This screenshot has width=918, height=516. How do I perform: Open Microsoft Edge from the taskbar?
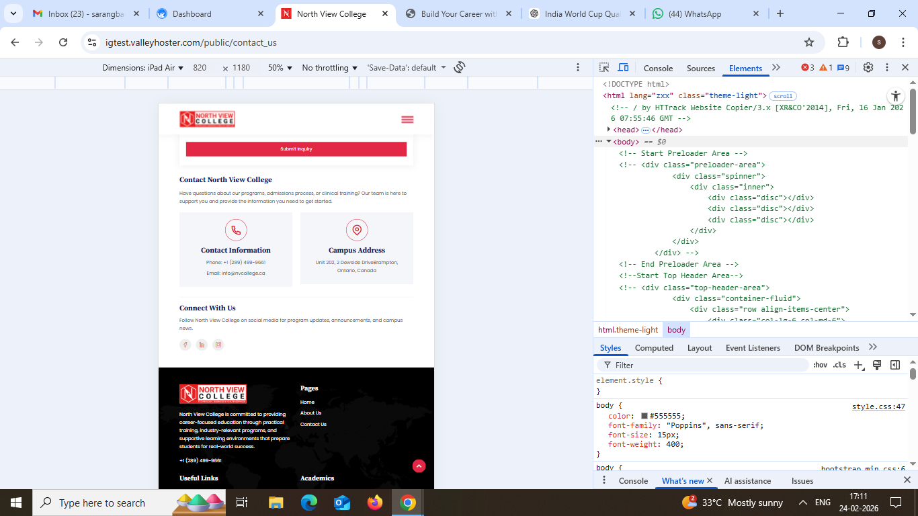click(x=308, y=503)
